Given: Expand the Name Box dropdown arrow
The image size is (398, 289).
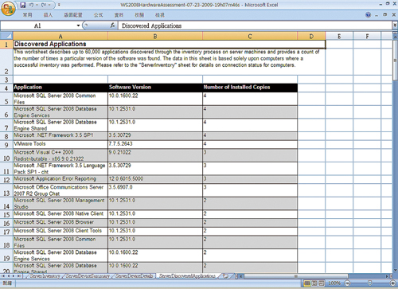Looking at the screenshot, I should click(x=78, y=25).
